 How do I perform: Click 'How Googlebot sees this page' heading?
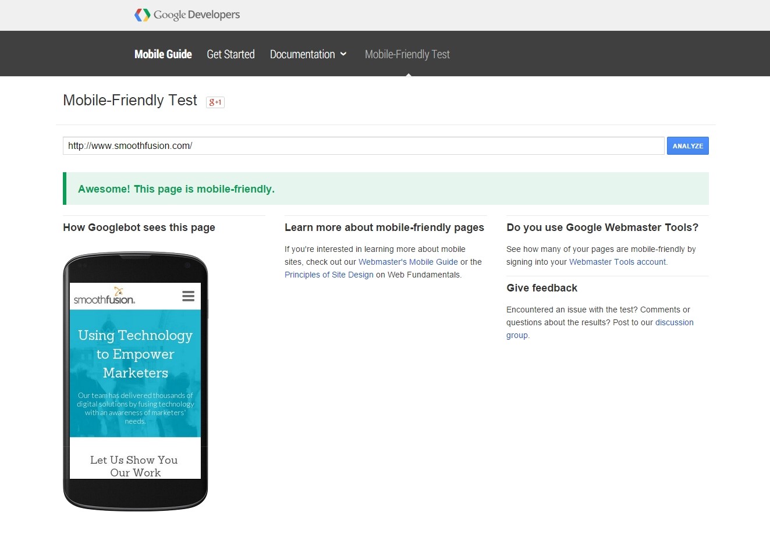click(x=139, y=227)
